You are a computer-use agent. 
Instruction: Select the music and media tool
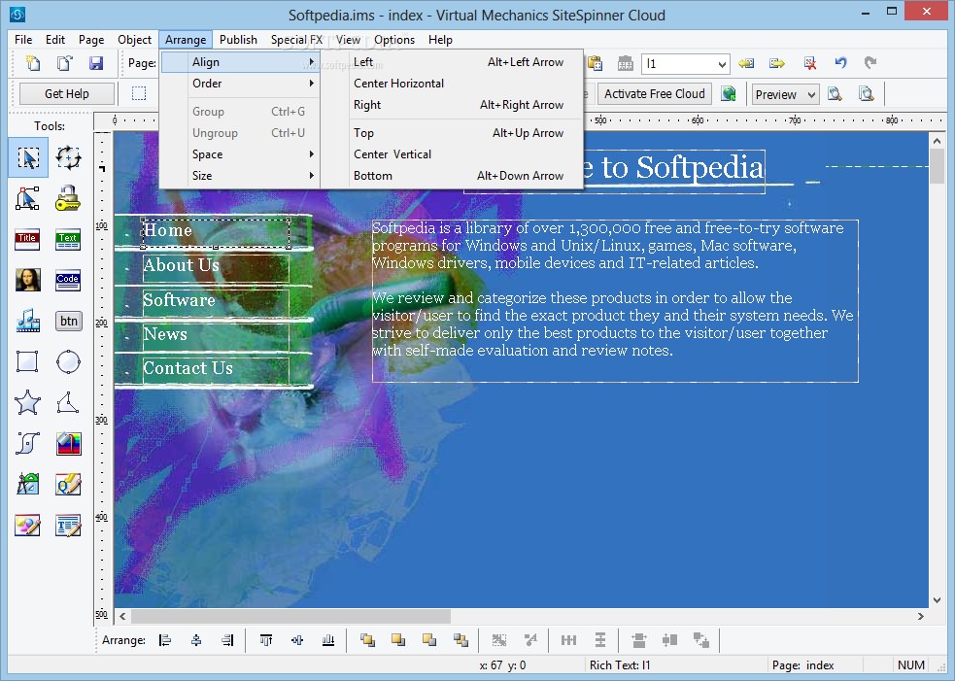28,321
